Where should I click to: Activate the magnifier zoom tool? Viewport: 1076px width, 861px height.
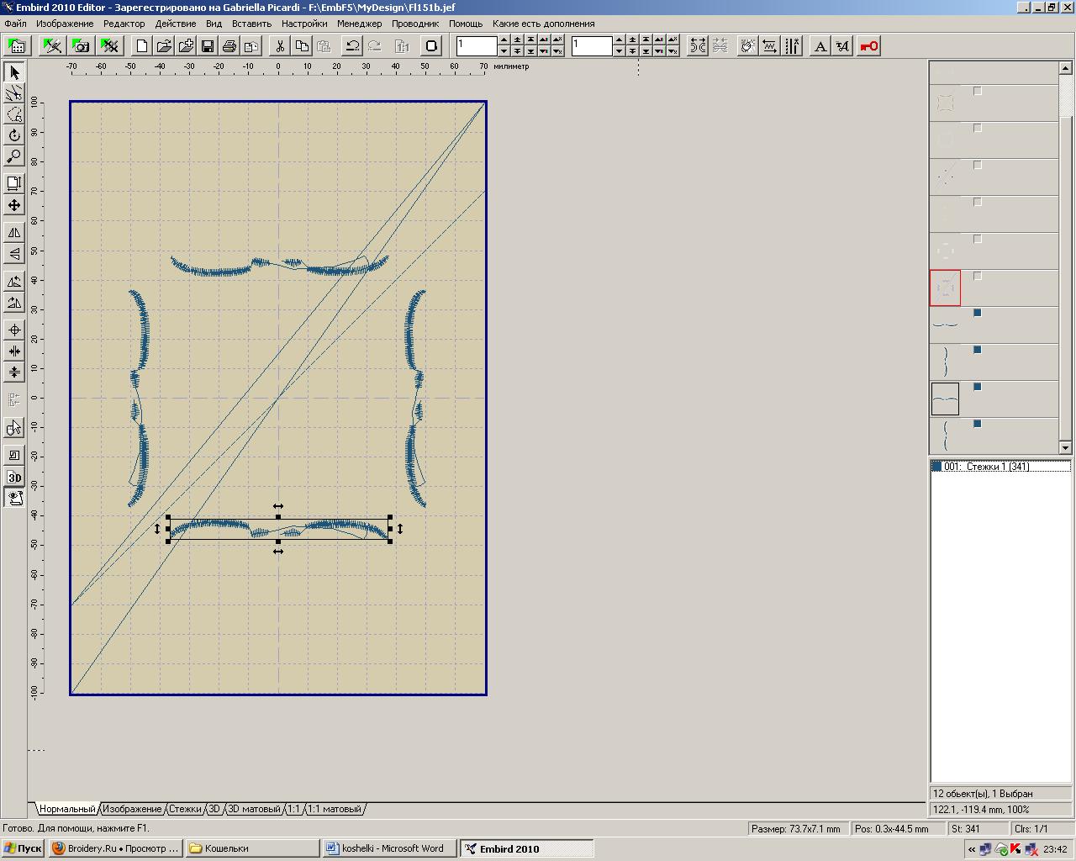(x=14, y=156)
